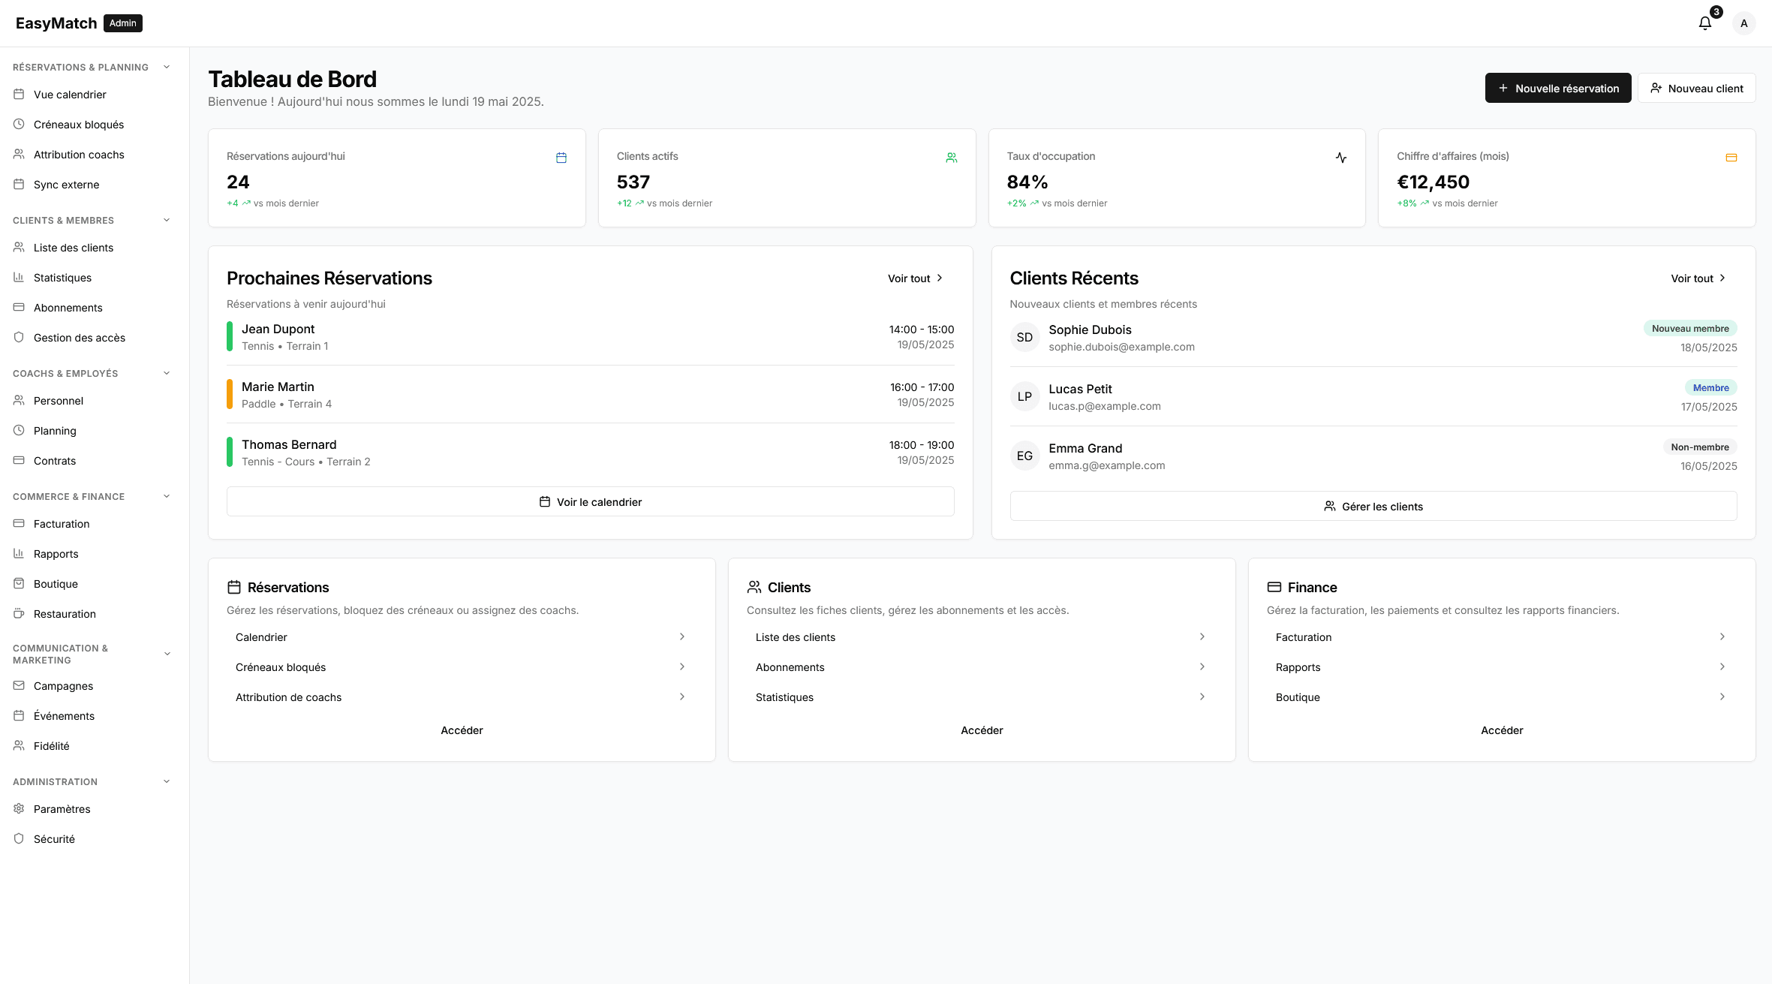Select the Statistiques chart icon
This screenshot has width=1772, height=984.
(19, 277)
